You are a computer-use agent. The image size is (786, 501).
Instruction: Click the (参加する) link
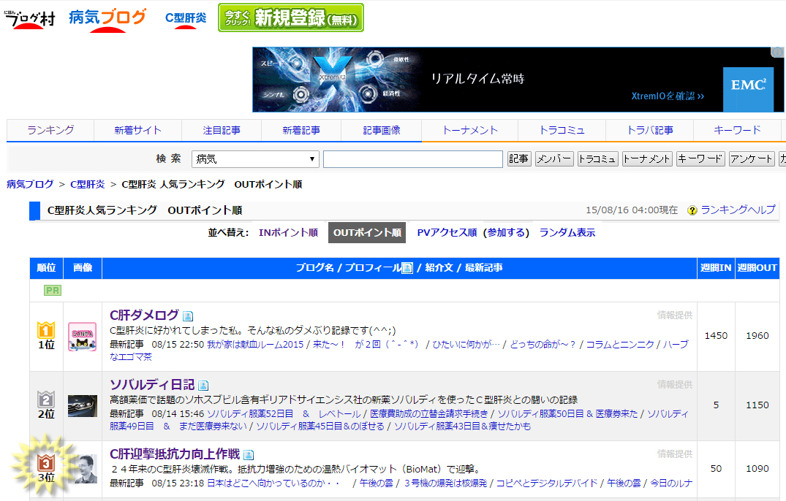point(506,232)
